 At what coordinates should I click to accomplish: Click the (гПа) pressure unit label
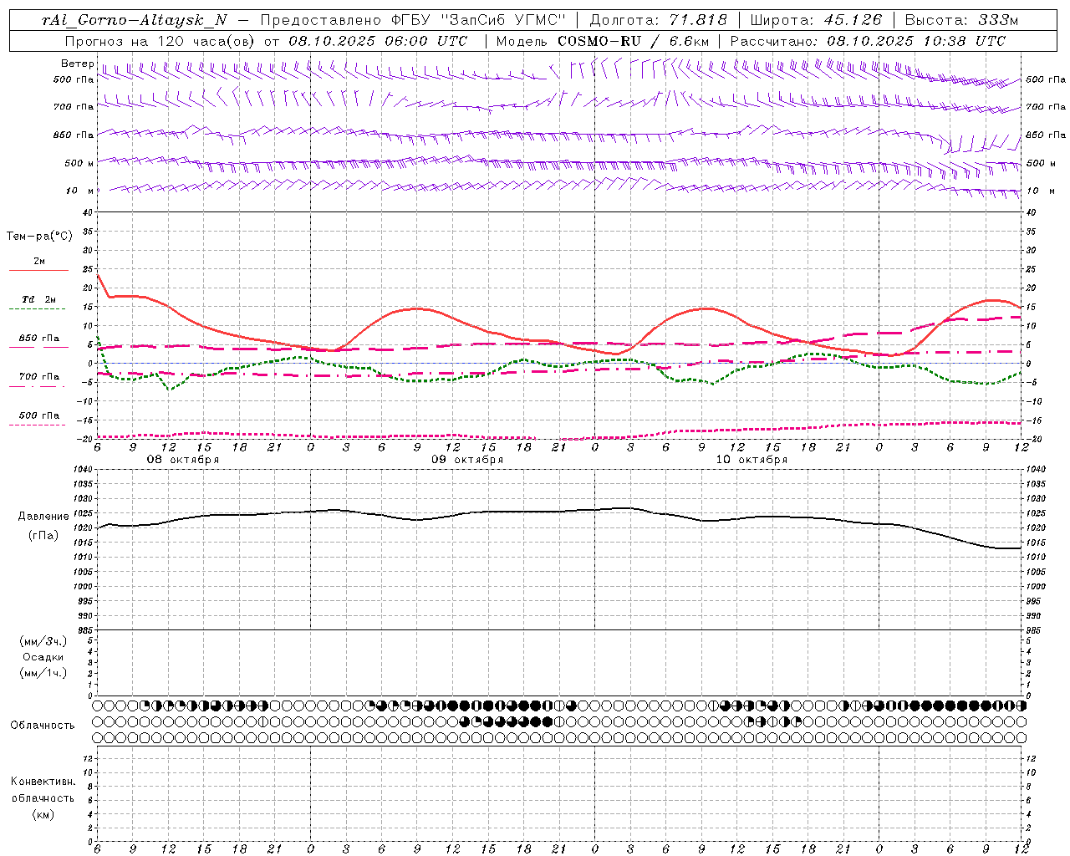(43, 536)
